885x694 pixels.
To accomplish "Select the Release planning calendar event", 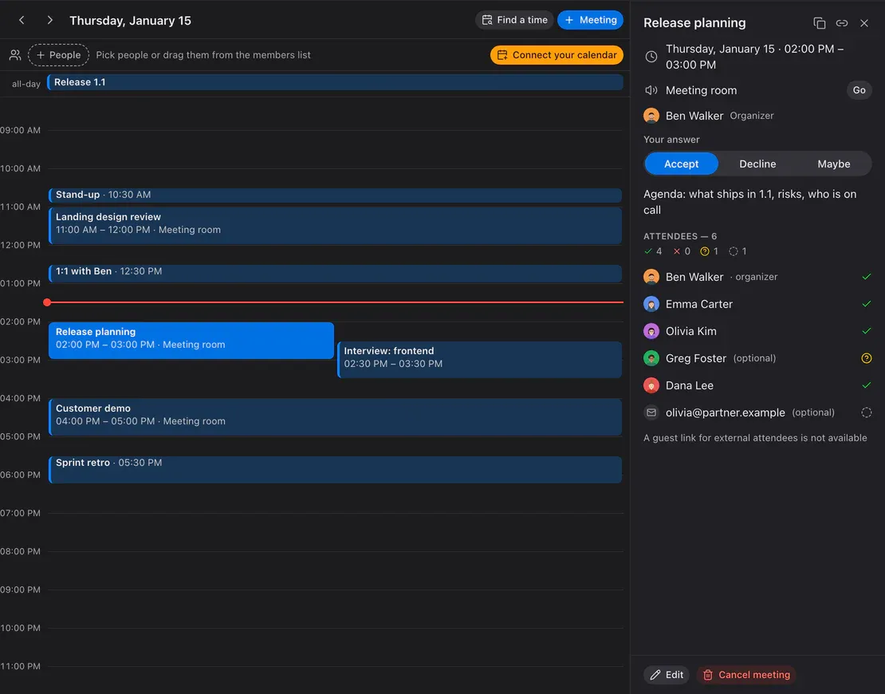I will point(191,340).
